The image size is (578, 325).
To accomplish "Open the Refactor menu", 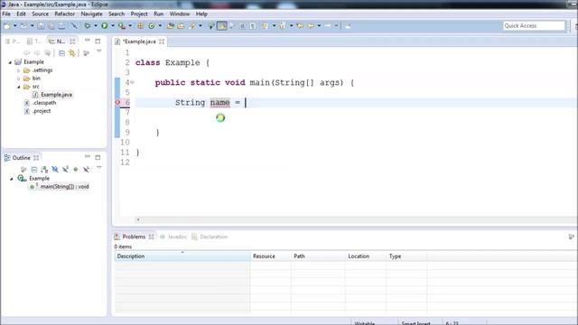I will click(64, 14).
